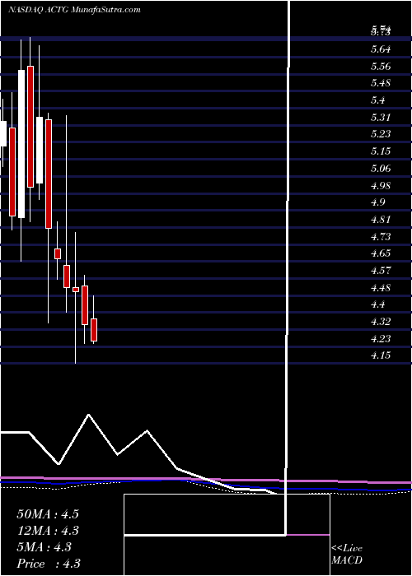This screenshot has height=576, width=412.
Task: Click the 4.15 price axis label
Action: pyautogui.click(x=381, y=355)
